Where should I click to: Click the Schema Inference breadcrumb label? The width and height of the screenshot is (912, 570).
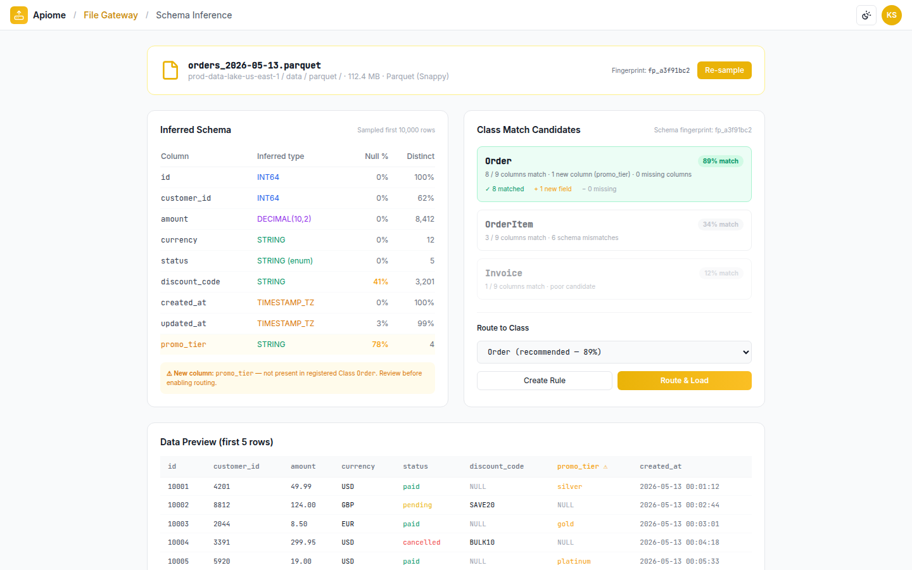(194, 15)
